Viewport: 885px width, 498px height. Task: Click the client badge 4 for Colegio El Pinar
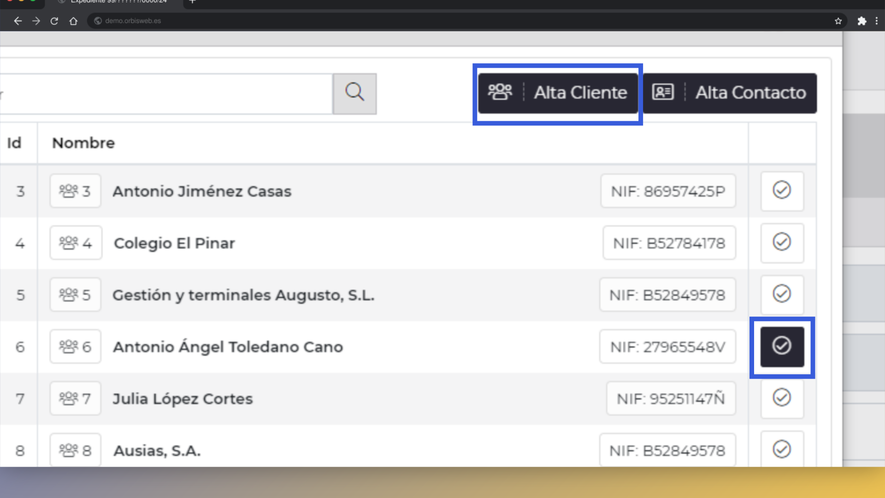[76, 243]
